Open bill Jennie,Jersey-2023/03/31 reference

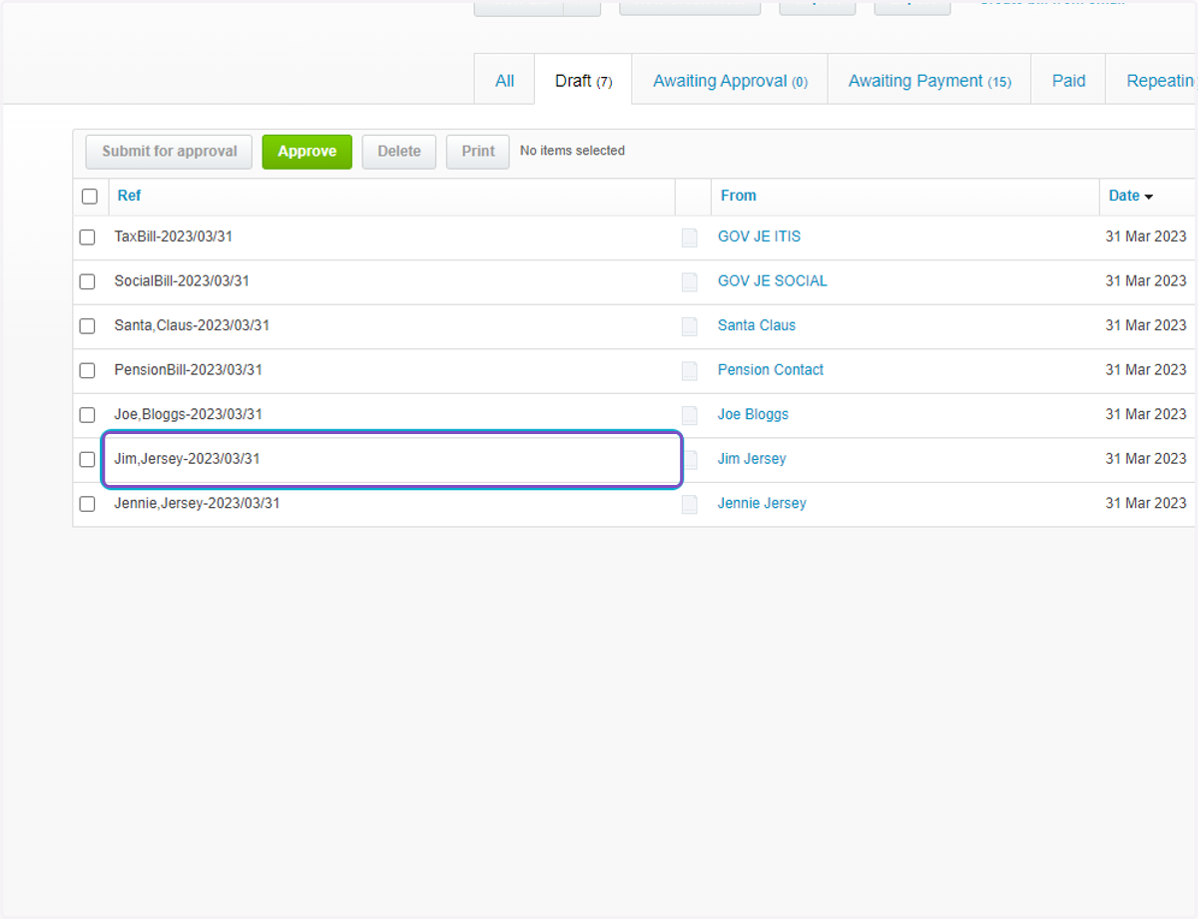(197, 503)
